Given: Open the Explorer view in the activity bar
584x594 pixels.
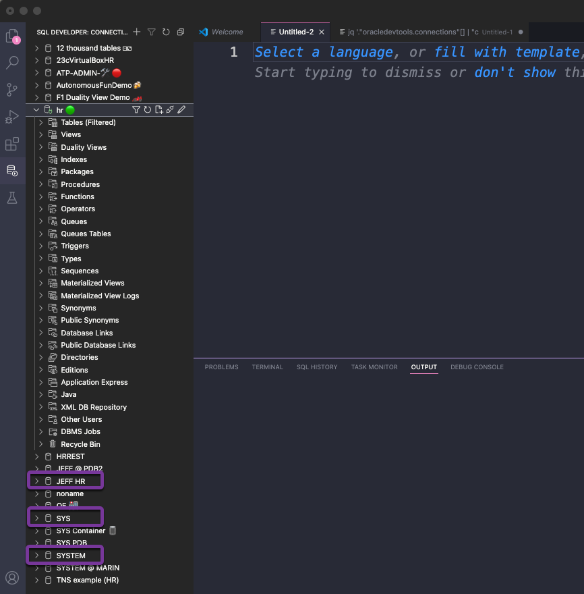Looking at the screenshot, I should (12, 36).
